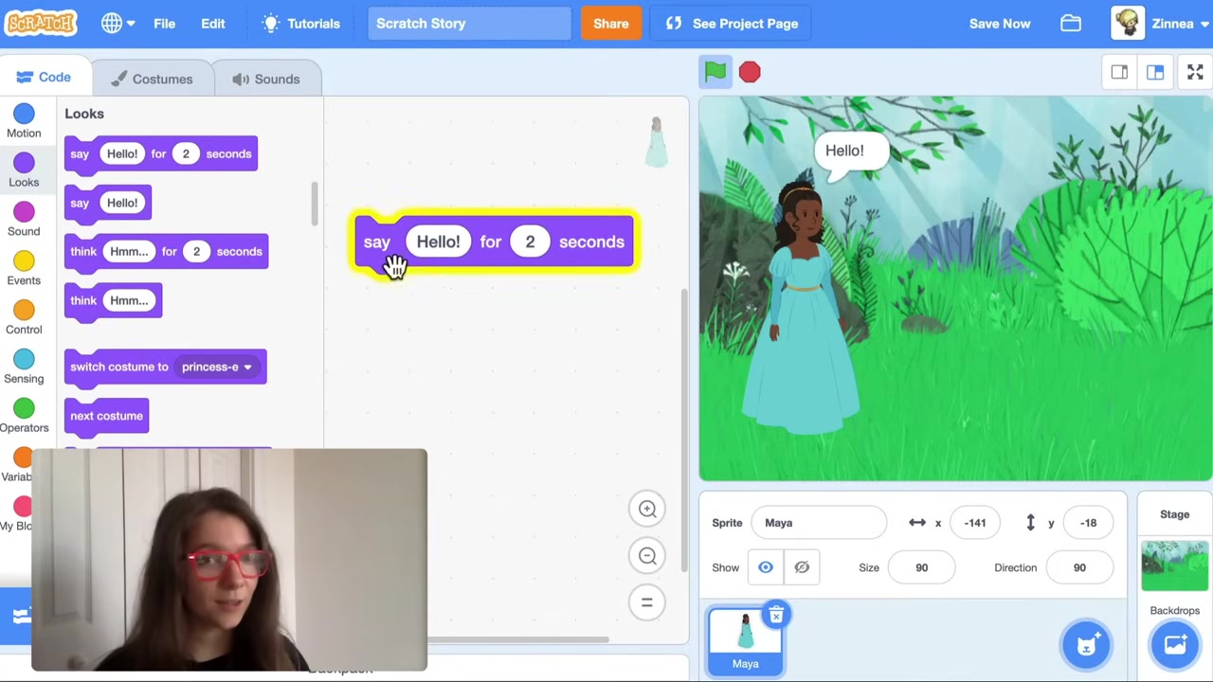Delete the Maya sprite with trash icon
Image resolution: width=1213 pixels, height=682 pixels.
[x=776, y=617]
